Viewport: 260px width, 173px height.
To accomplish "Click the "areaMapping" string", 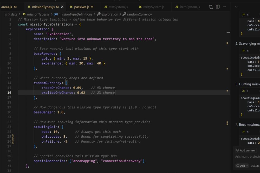I will point(84,161).
